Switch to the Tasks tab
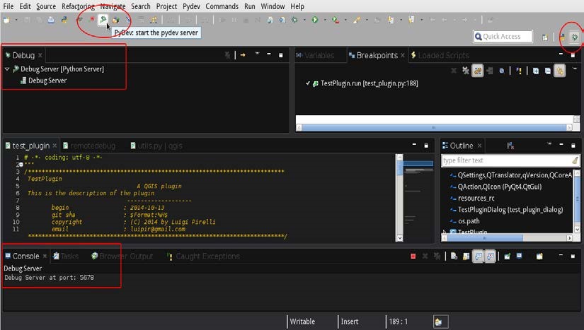 click(x=66, y=256)
